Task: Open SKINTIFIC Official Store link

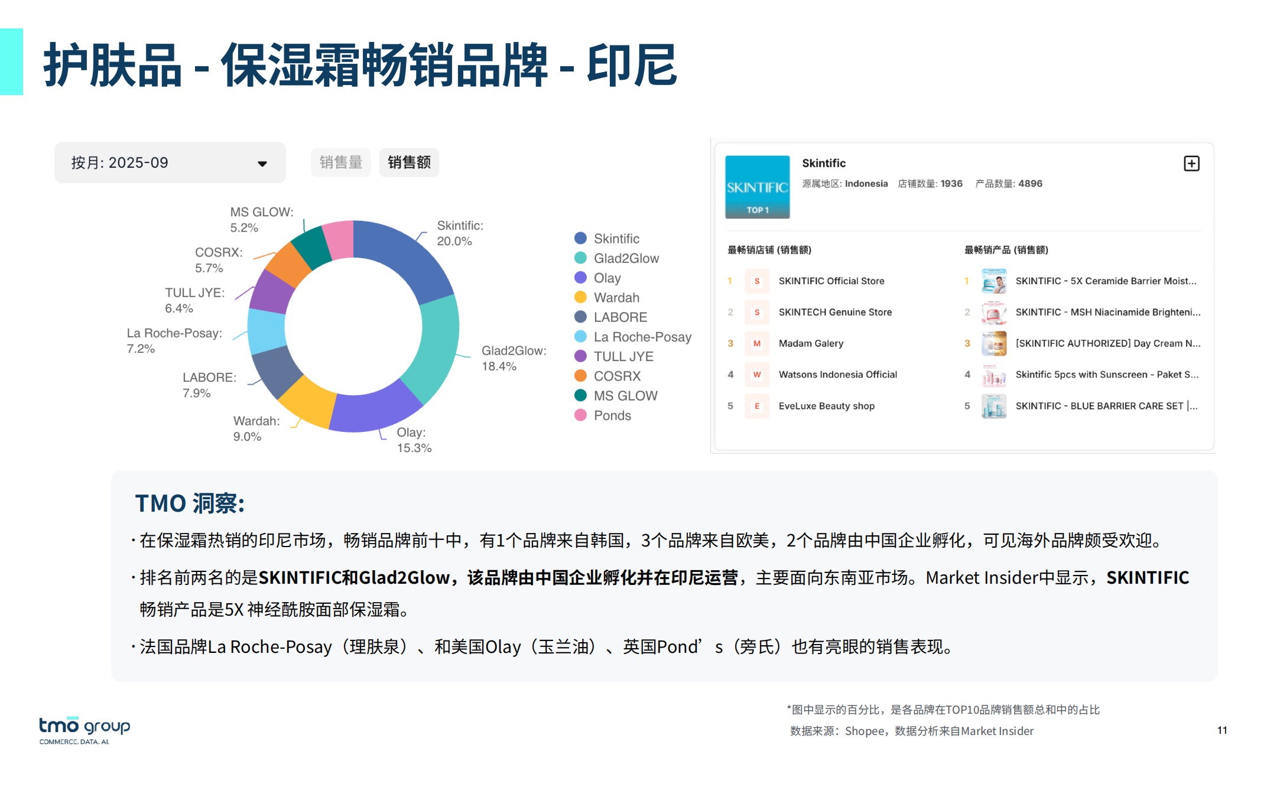Action: pos(831,281)
